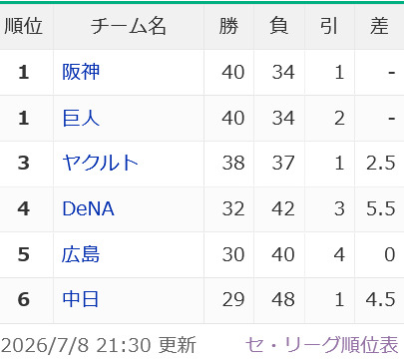The image size is (404, 363).
Task: Click the rank 6 cell
Action: point(24,299)
